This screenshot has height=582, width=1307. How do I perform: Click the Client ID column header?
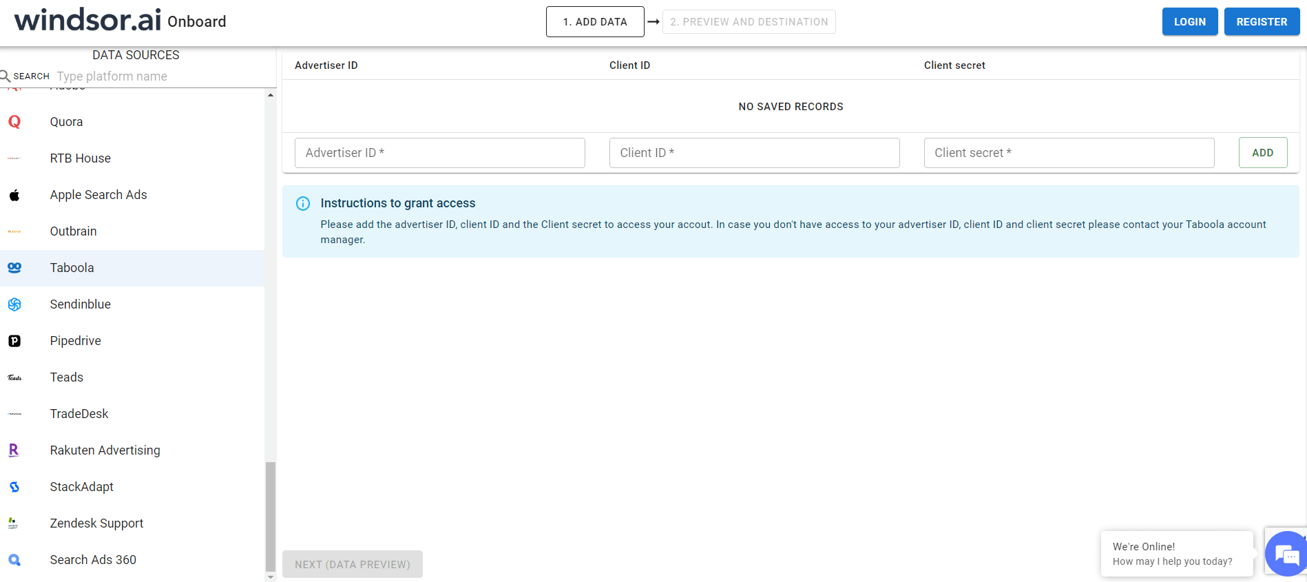click(x=629, y=65)
